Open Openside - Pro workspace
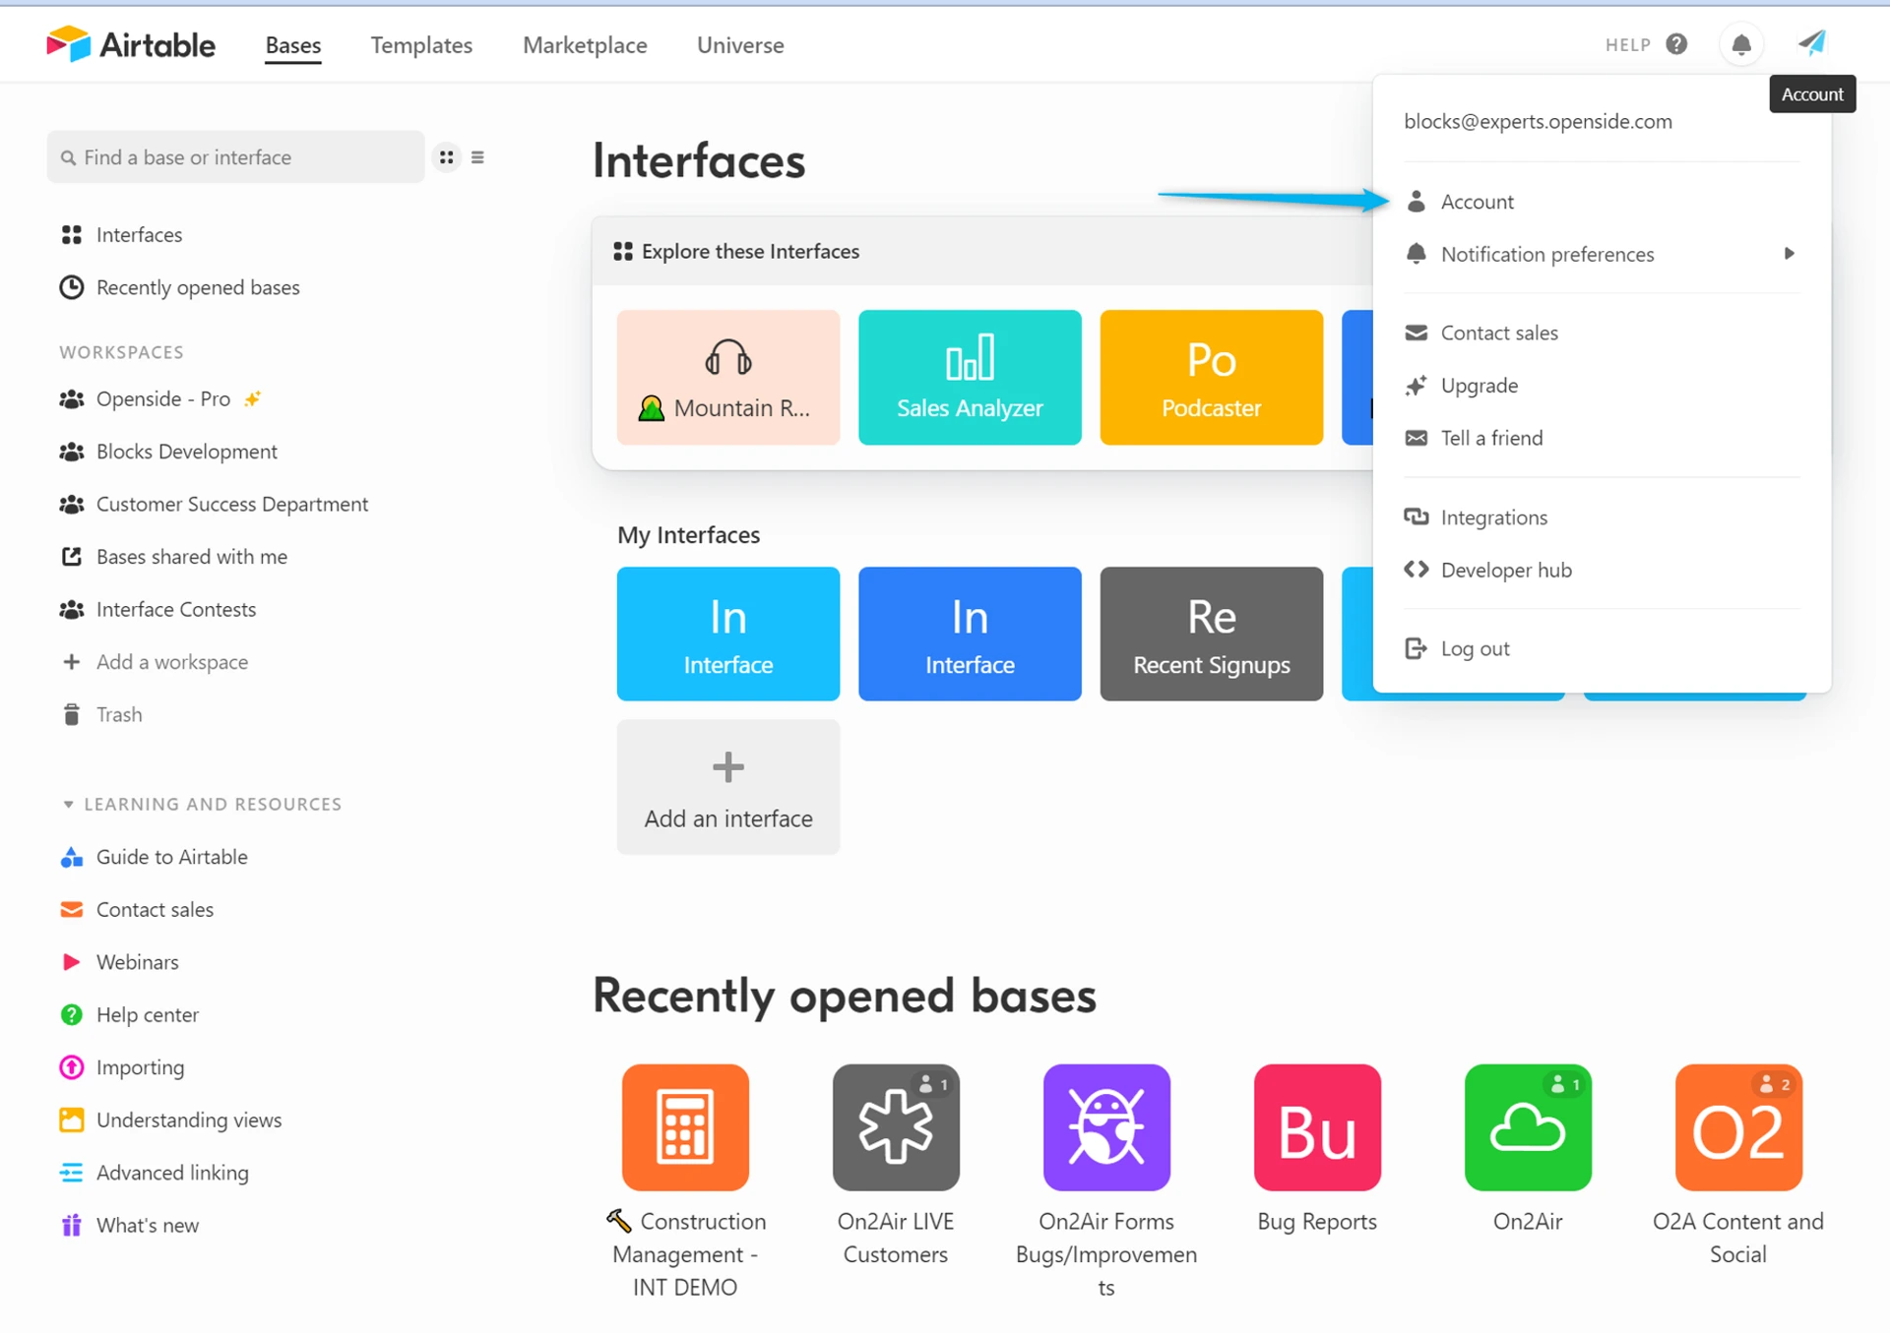The width and height of the screenshot is (1890, 1333). (163, 398)
